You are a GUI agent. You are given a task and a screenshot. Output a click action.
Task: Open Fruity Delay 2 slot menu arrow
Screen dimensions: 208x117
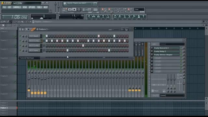click(152, 51)
